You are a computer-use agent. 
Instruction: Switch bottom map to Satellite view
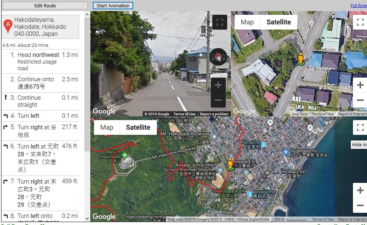[138, 127]
